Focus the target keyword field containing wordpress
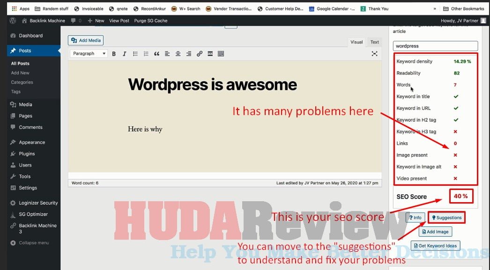490x270 pixels. [x=435, y=46]
